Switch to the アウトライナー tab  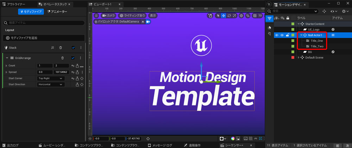point(14,4)
